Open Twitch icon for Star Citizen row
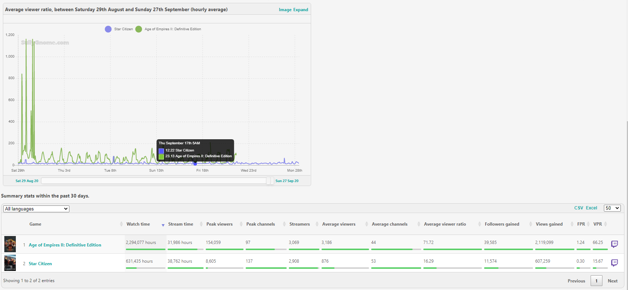This screenshot has width=628, height=290. coord(614,263)
